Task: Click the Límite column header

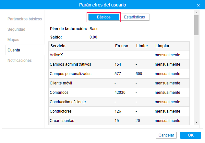Action: [142, 46]
